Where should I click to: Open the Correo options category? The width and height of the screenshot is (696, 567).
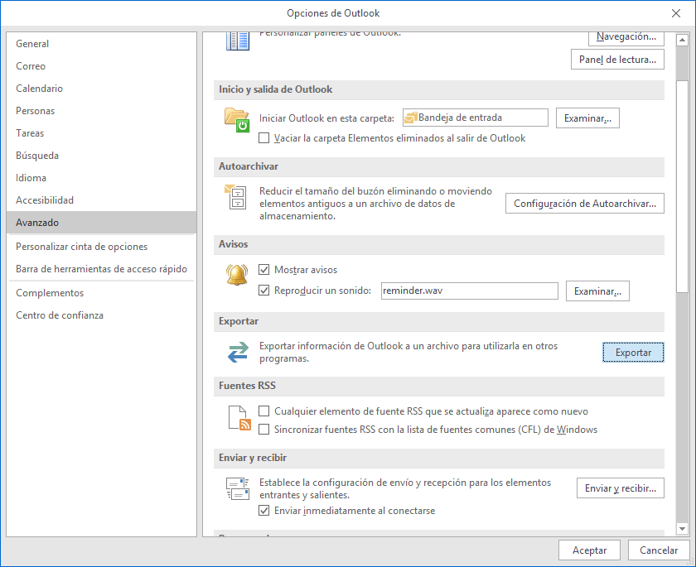click(102, 66)
